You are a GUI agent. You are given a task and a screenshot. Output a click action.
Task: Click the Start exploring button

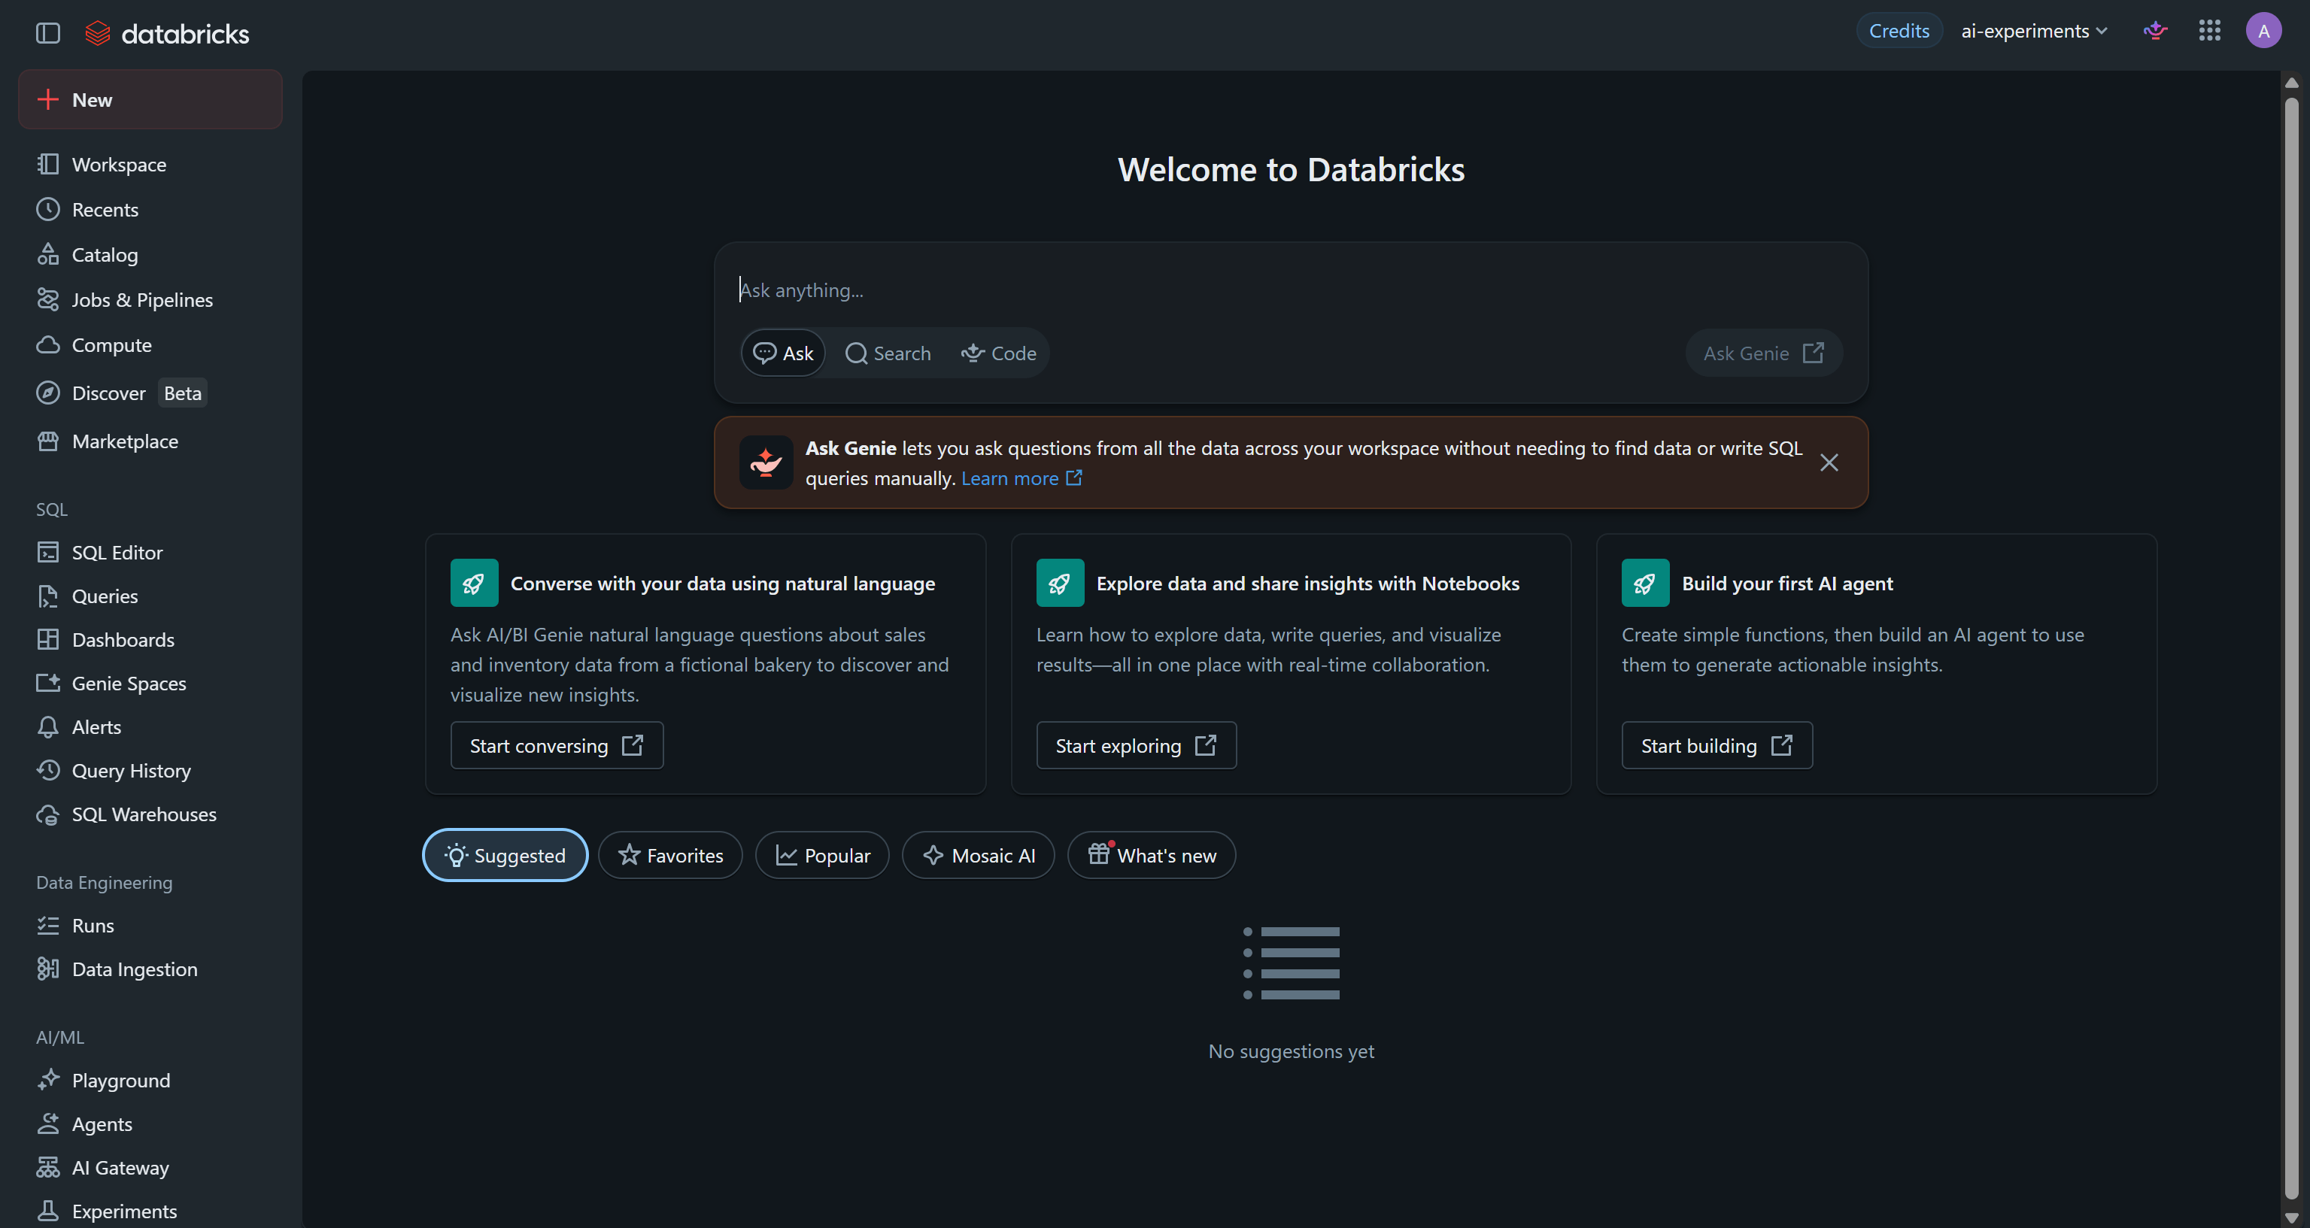point(1135,746)
